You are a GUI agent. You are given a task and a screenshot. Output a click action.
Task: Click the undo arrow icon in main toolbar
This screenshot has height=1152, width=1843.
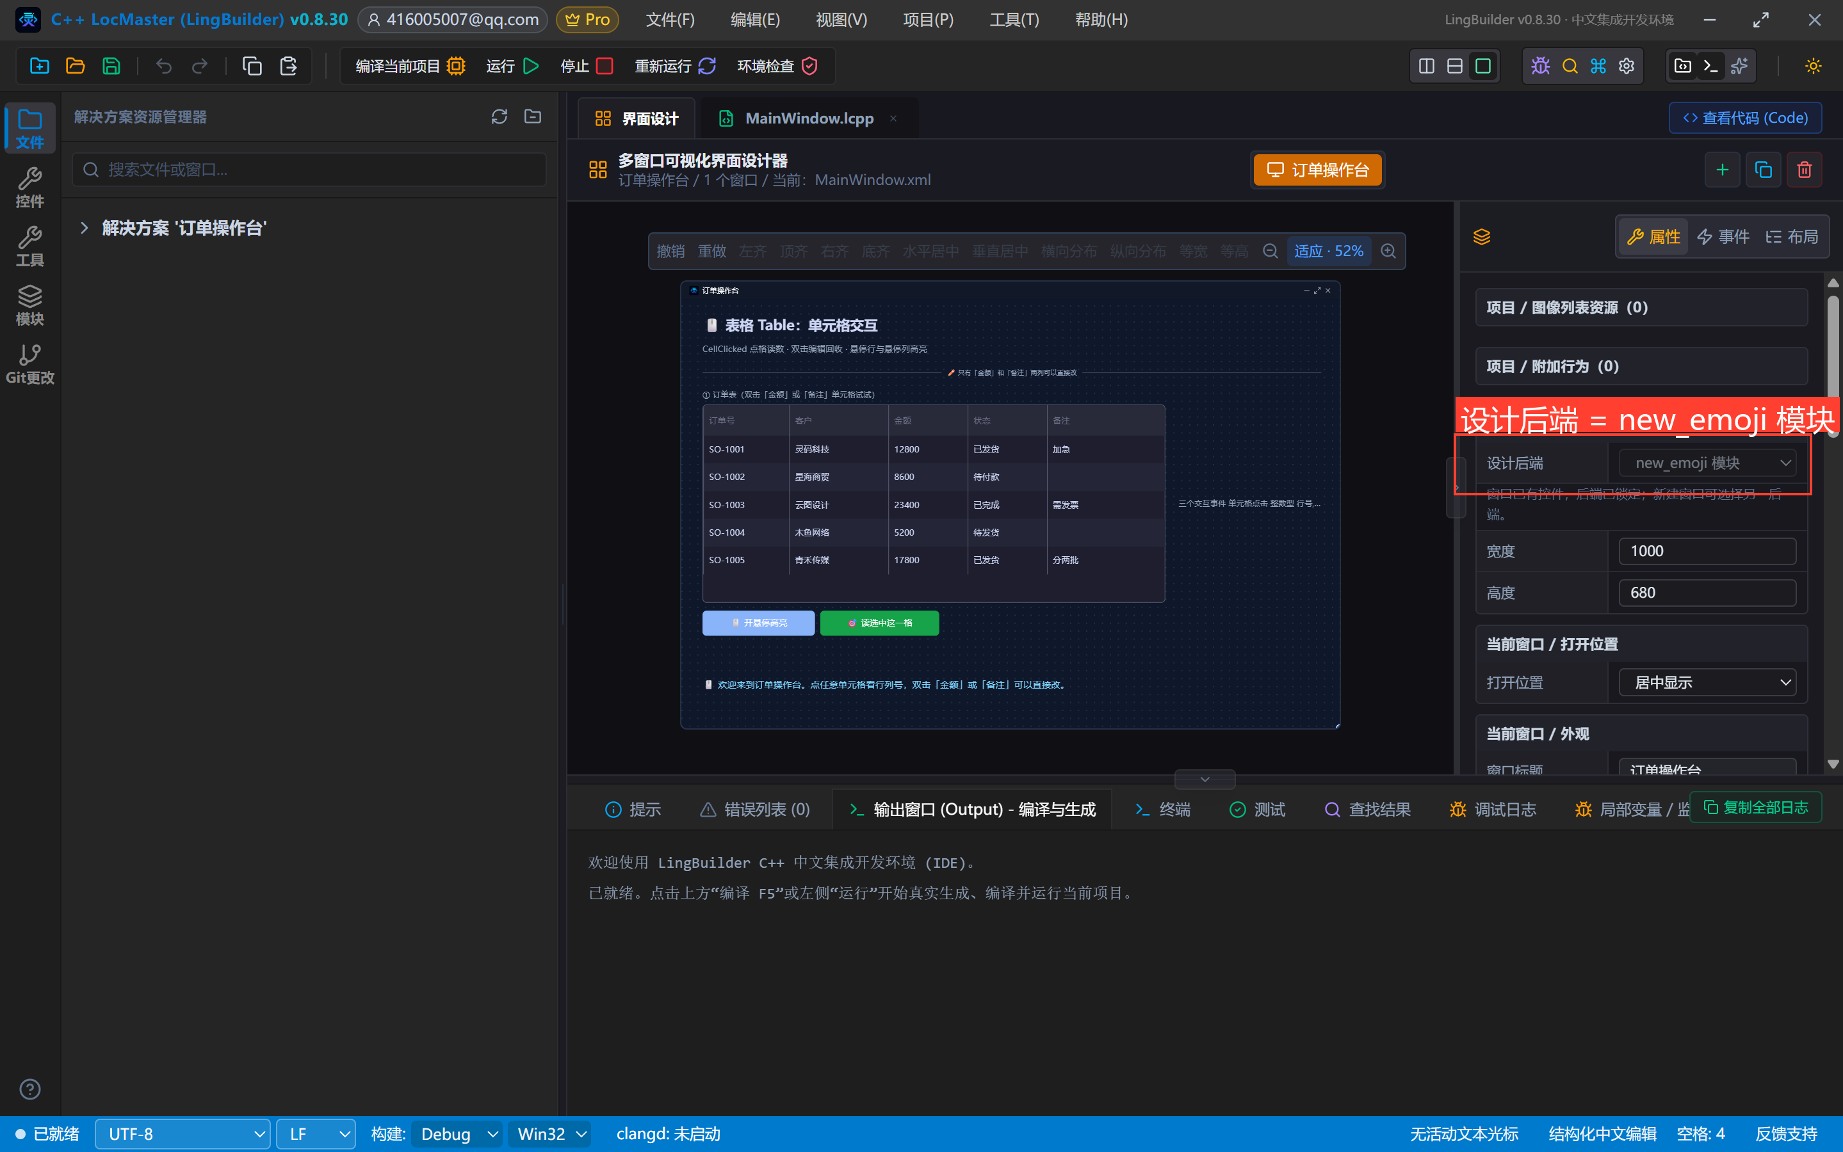click(x=164, y=67)
